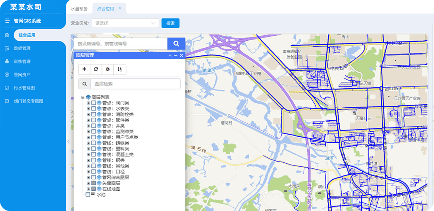Expand the 管线：混凝土类 tree node

click(x=88, y=154)
